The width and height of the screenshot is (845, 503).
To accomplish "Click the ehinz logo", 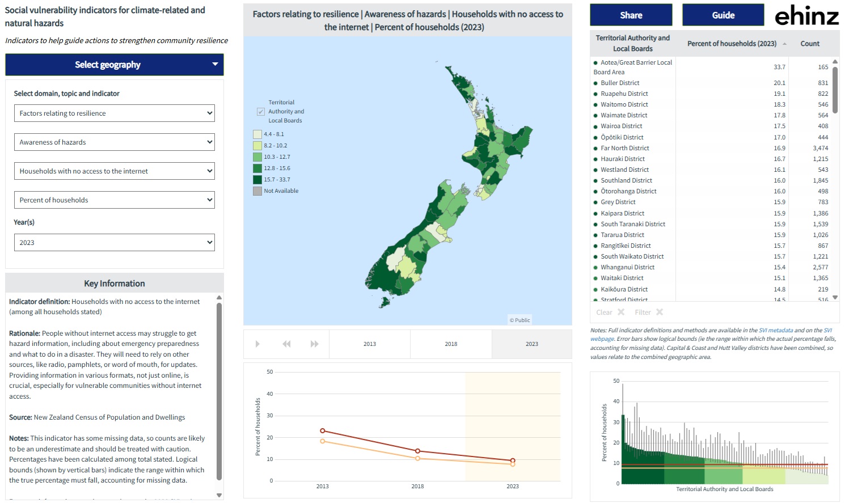I will pyautogui.click(x=806, y=15).
